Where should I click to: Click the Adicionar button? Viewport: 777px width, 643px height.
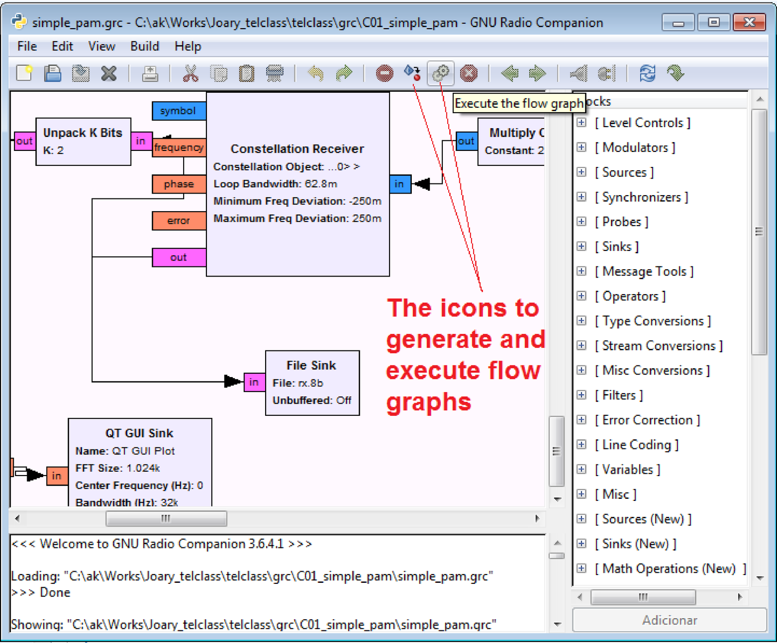669,620
